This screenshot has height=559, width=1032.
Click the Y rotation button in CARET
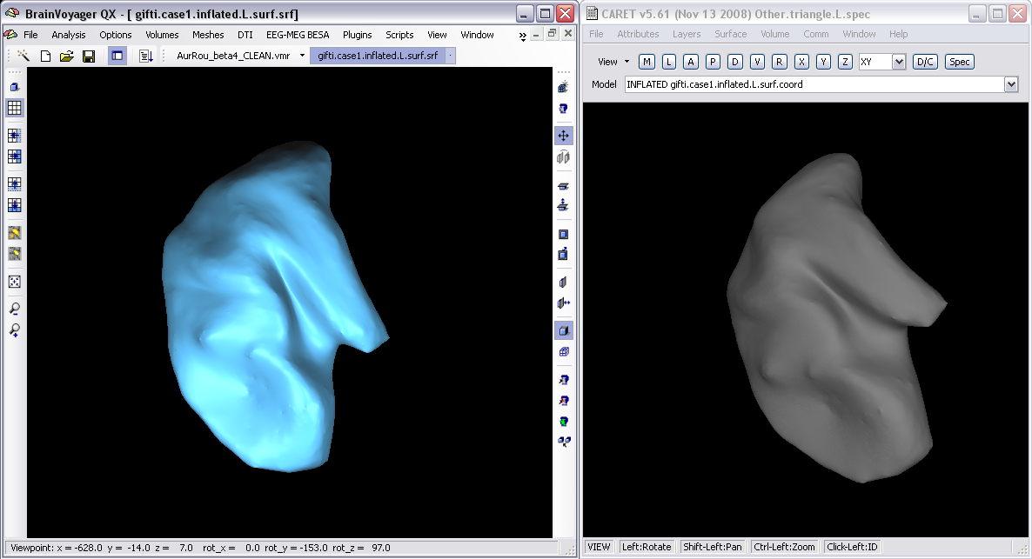pos(823,62)
